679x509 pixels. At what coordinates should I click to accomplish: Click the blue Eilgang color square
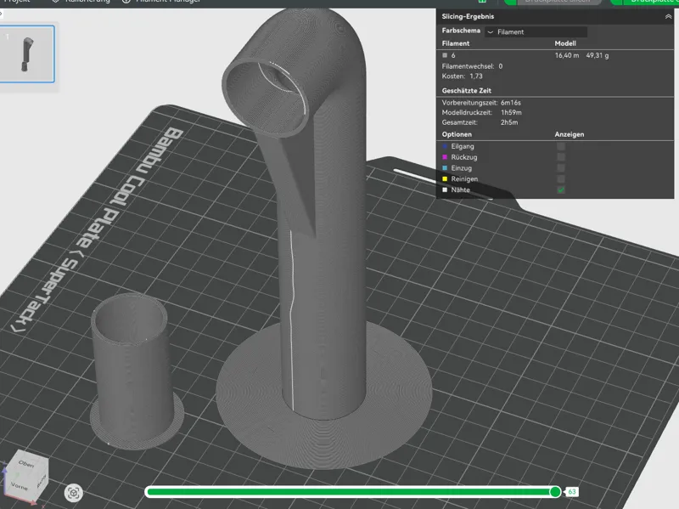click(445, 146)
